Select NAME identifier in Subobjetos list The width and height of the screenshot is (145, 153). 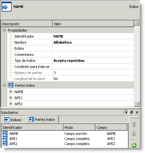click(14, 134)
